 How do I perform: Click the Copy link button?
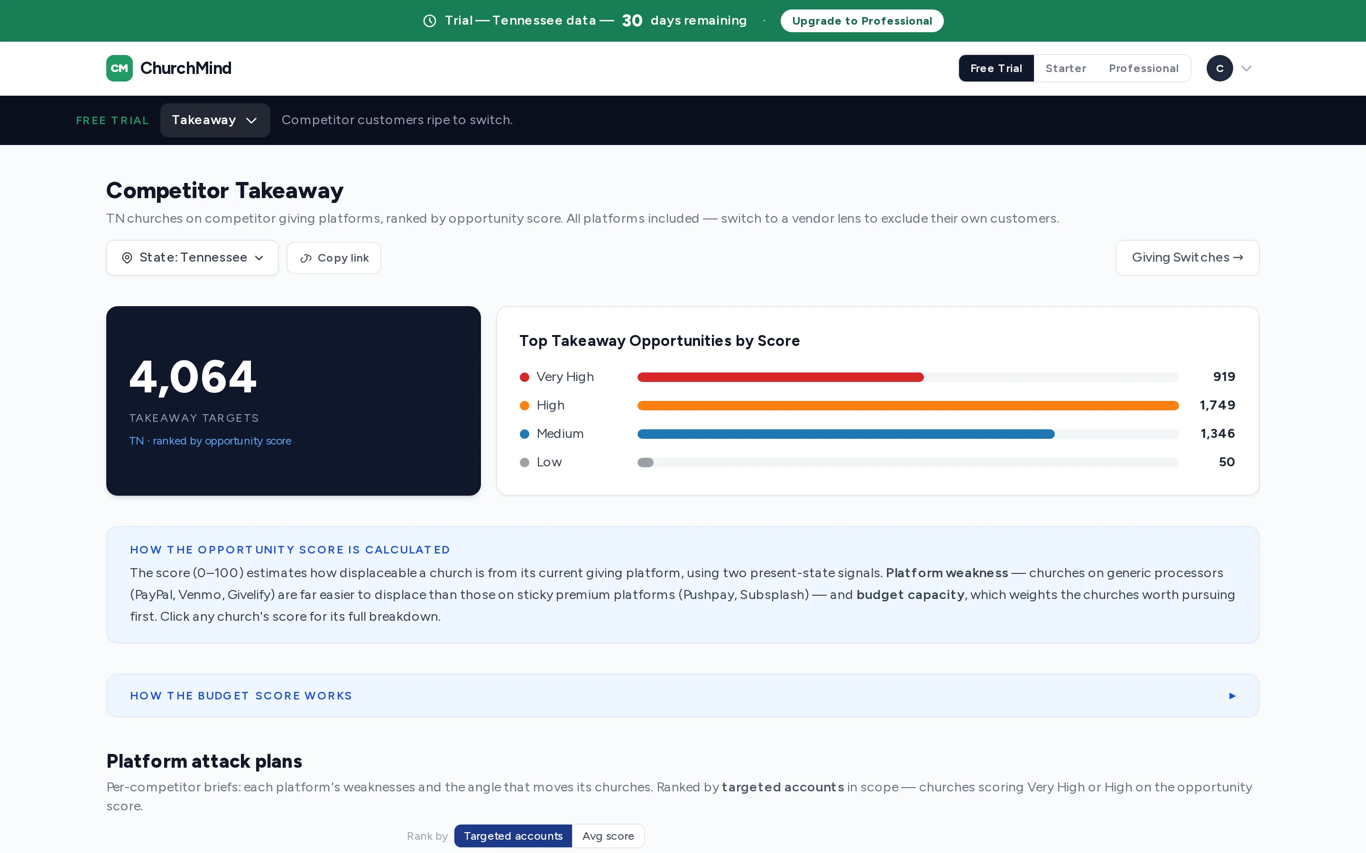[x=333, y=258]
